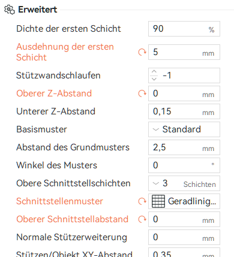Click the Ausdehnung der ersten Schicht label
Image resolution: width=240 pixels, height=257 pixels.
pyautogui.click(x=65, y=52)
